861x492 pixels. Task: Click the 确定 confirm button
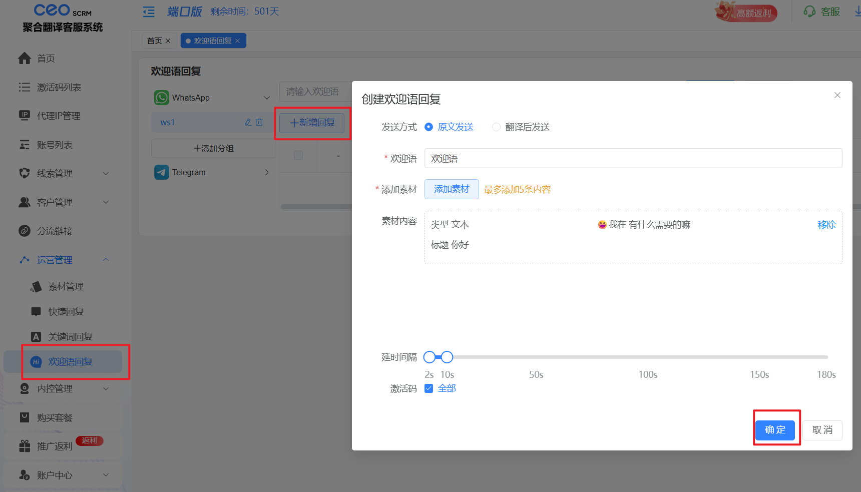tap(775, 430)
